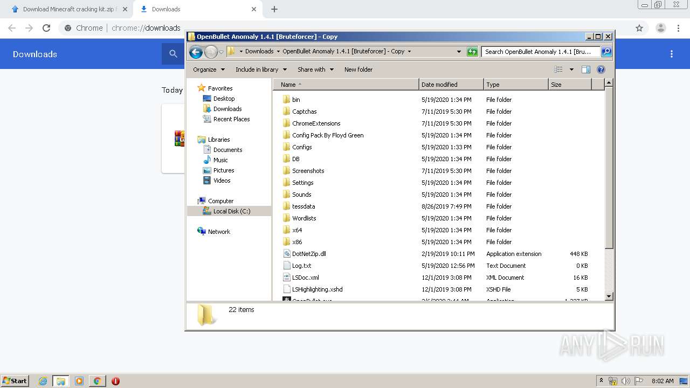The height and width of the screenshot is (388, 690).
Task: Reload the Chrome page
Action: pyautogui.click(x=46, y=28)
